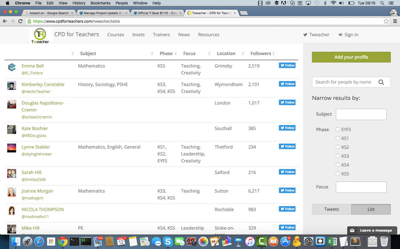Enable the KS5 phase filter
Image resolution: width=400 pixels, height=249 pixels.
coord(338,174)
